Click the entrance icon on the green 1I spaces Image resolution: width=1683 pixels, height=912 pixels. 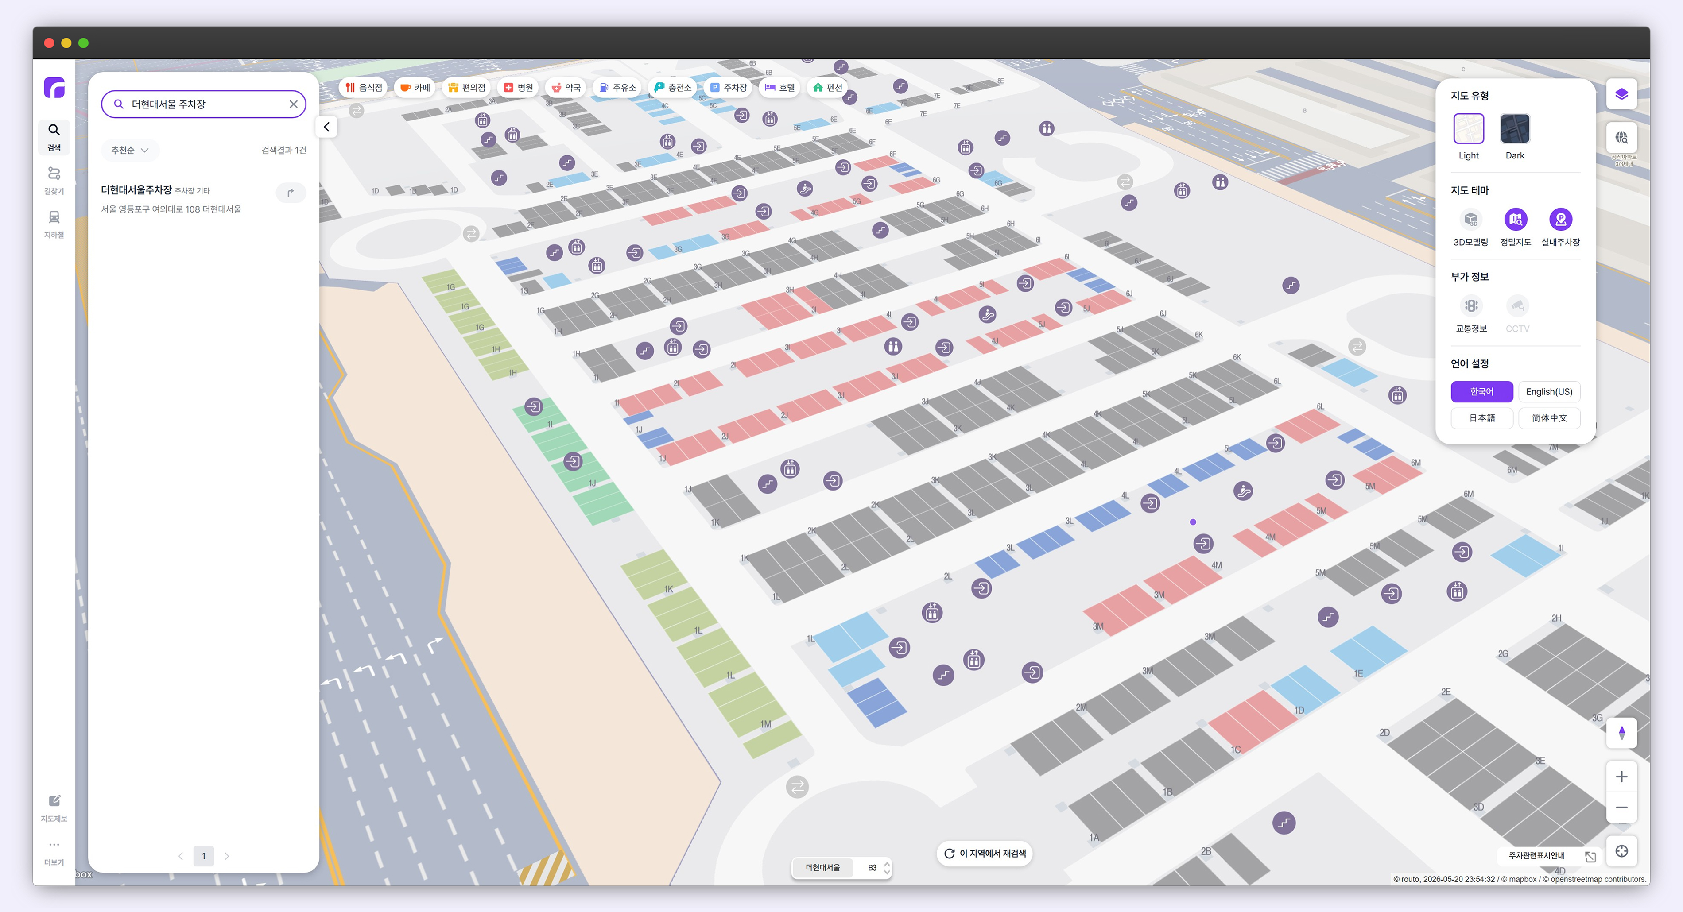click(x=534, y=406)
